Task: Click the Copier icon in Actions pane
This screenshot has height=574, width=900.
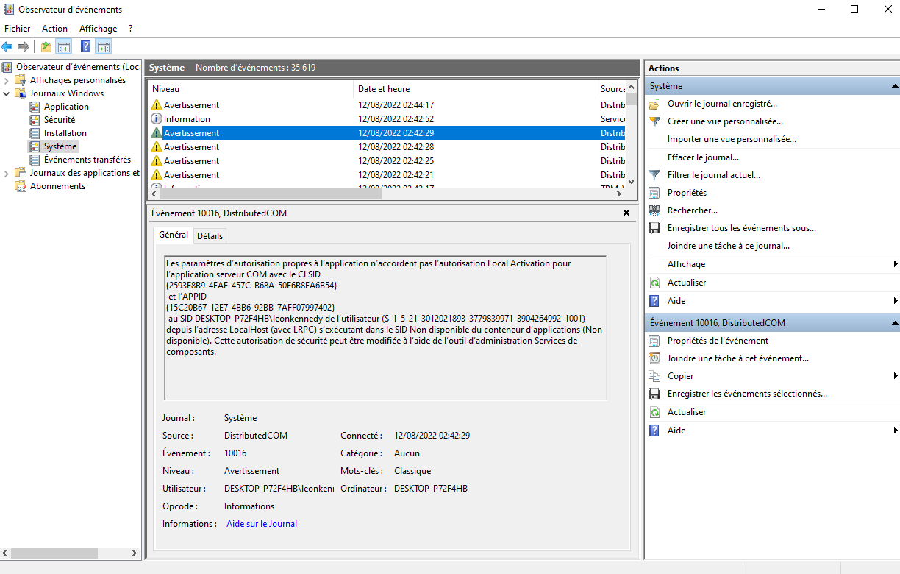Action: 654,376
